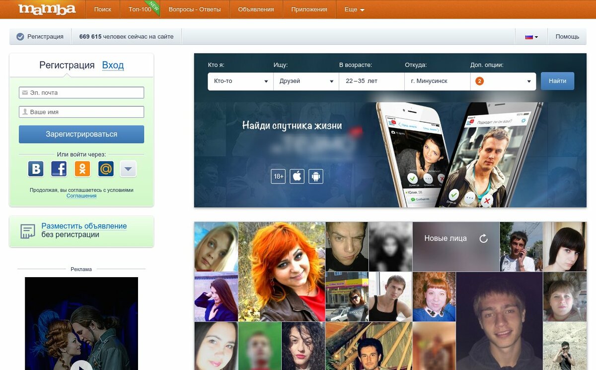Open the Еще menu
The height and width of the screenshot is (370, 596).
354,9
